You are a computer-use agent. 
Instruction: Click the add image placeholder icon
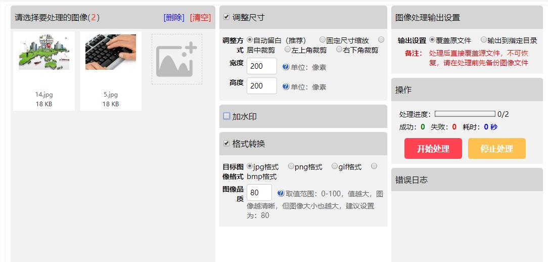click(176, 59)
